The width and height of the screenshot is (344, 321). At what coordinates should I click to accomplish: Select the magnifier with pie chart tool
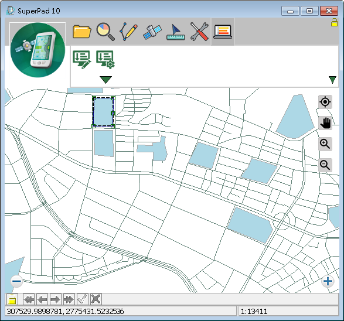pos(105,32)
